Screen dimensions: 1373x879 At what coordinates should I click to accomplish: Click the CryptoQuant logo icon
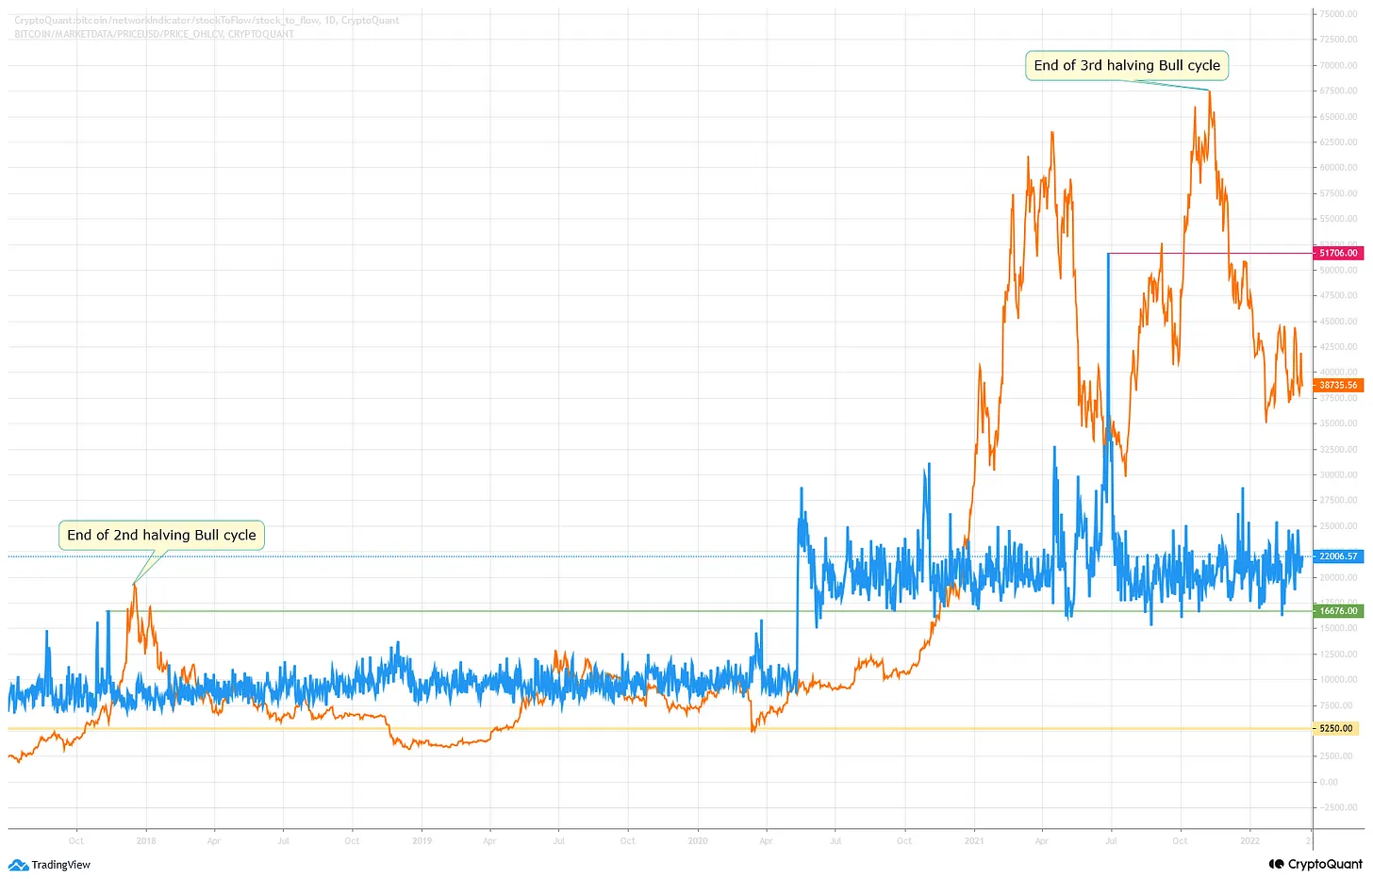click(1276, 863)
